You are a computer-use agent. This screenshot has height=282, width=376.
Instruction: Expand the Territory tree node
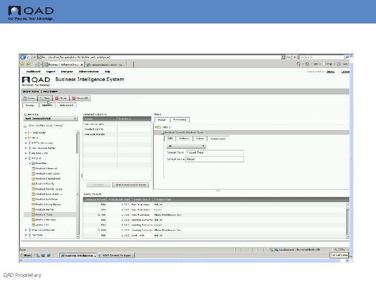26,235
